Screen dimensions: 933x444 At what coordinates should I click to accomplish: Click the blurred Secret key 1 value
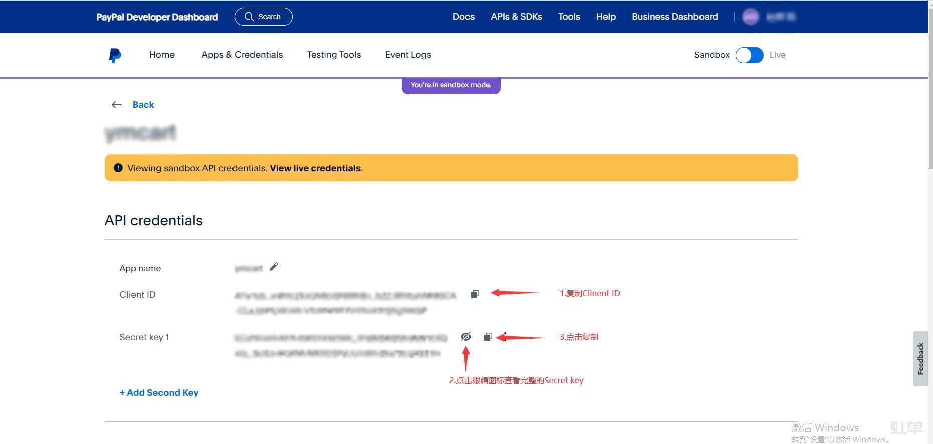[341, 346]
